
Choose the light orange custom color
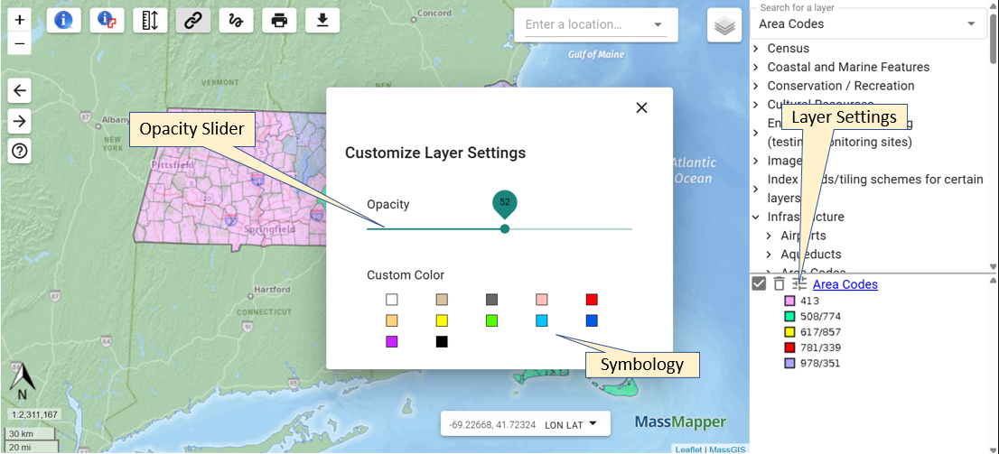pyautogui.click(x=391, y=320)
